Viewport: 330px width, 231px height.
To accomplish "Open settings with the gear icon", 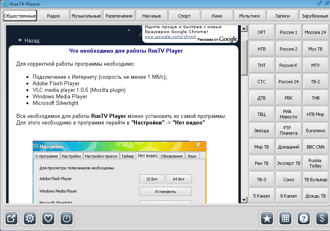I will [30, 218].
